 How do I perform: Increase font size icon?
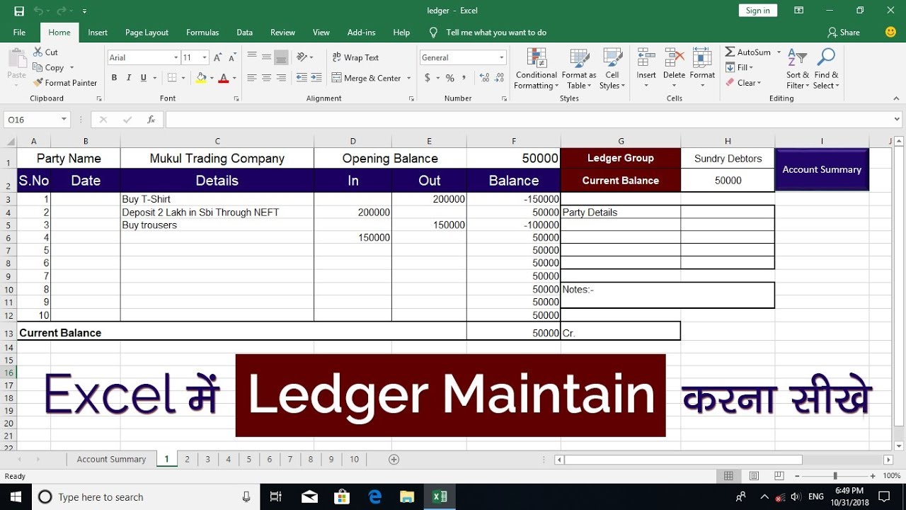click(x=218, y=57)
